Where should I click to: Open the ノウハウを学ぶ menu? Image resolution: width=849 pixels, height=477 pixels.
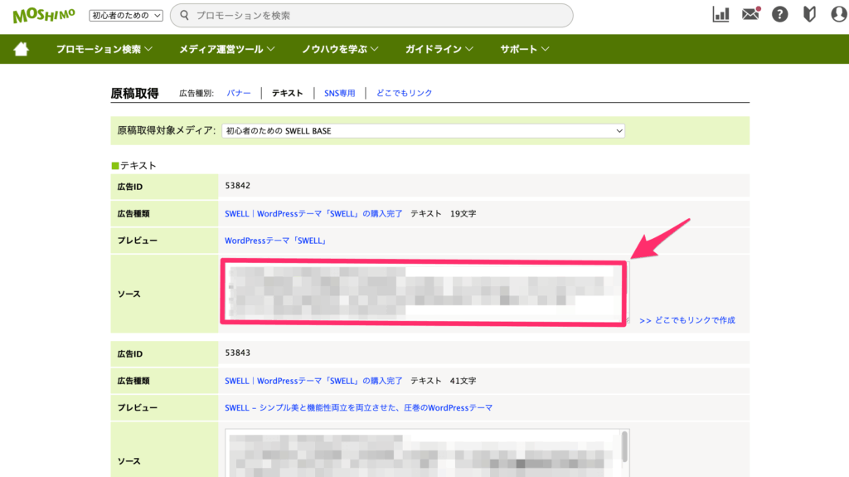tap(340, 49)
